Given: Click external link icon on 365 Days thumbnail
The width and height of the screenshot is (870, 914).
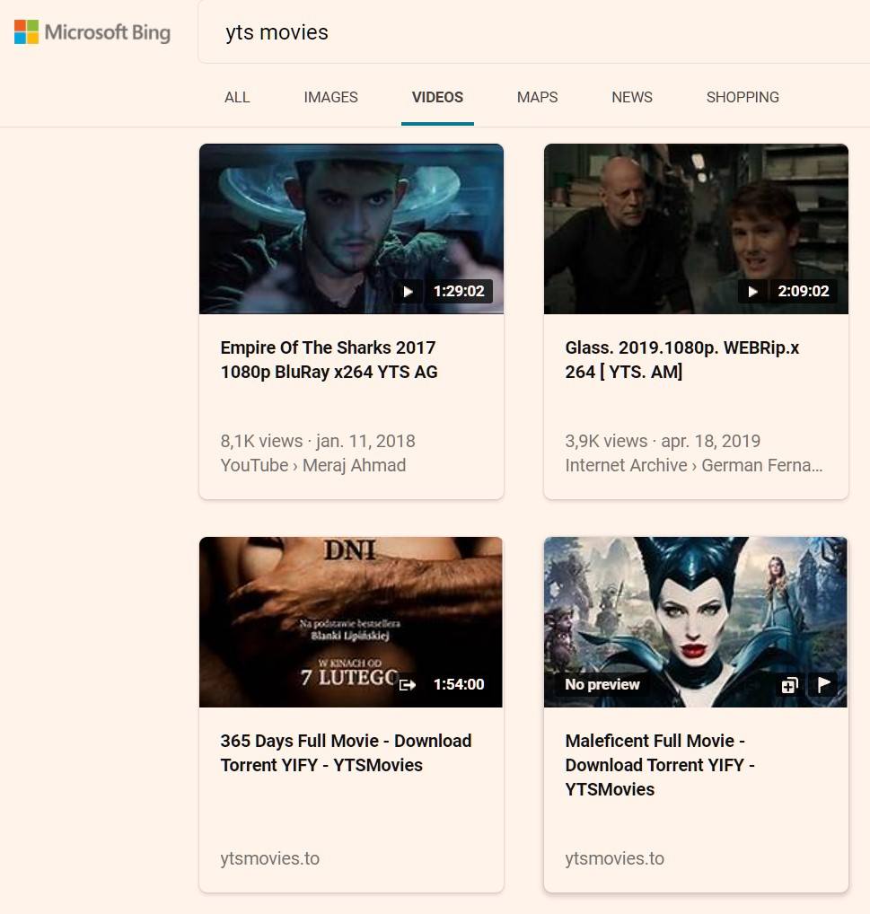Looking at the screenshot, I should tap(408, 684).
